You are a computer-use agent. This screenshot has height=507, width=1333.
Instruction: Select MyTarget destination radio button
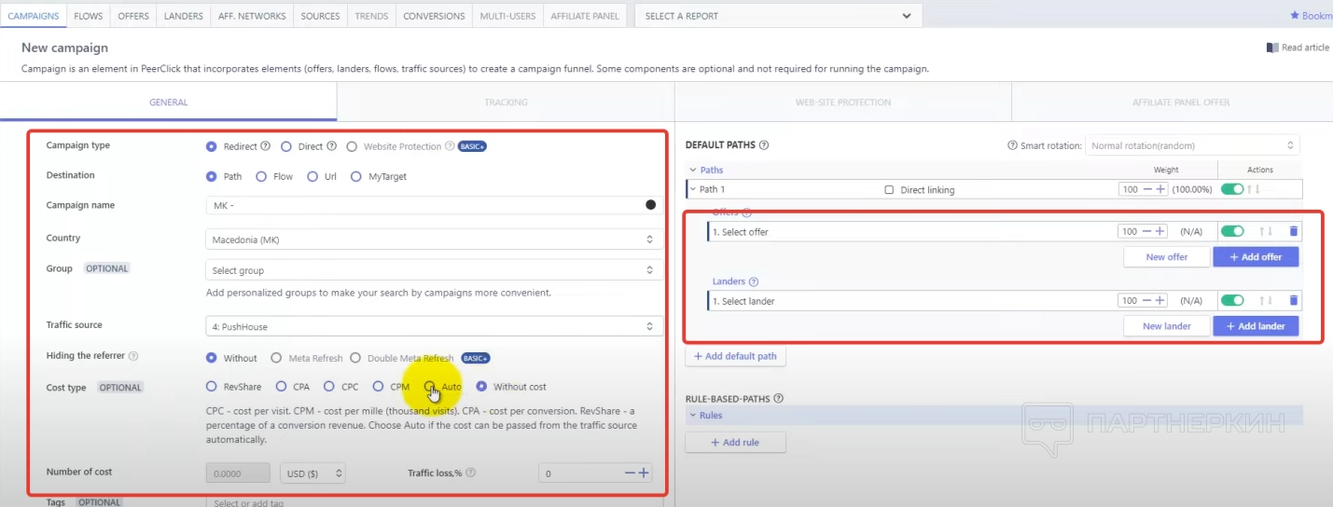click(x=356, y=176)
